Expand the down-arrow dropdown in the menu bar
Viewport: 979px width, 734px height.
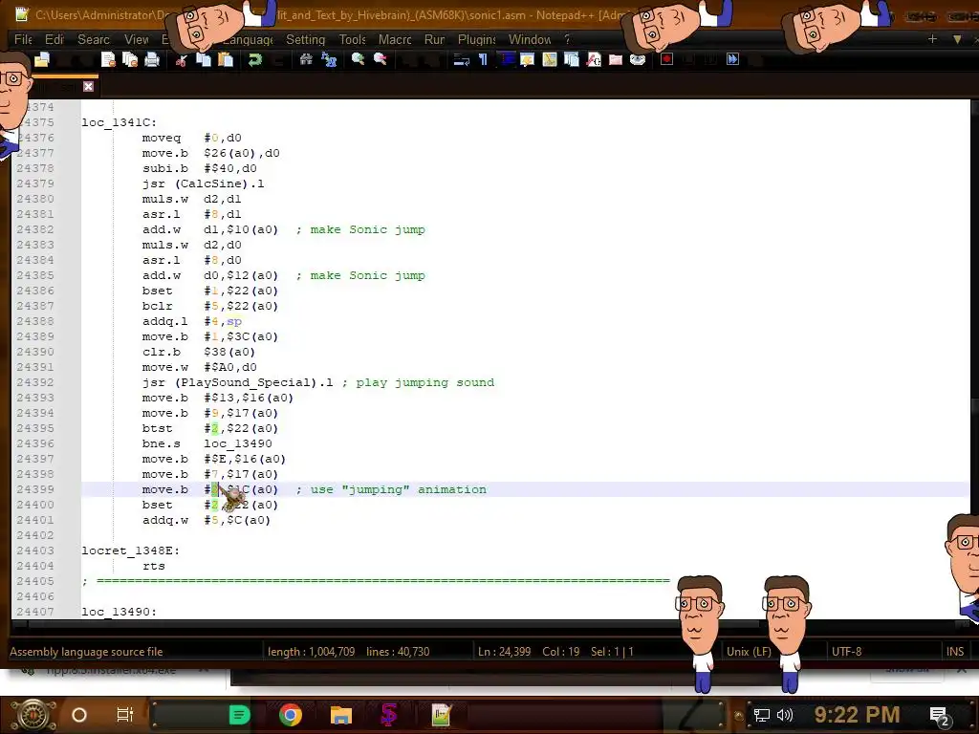click(957, 38)
